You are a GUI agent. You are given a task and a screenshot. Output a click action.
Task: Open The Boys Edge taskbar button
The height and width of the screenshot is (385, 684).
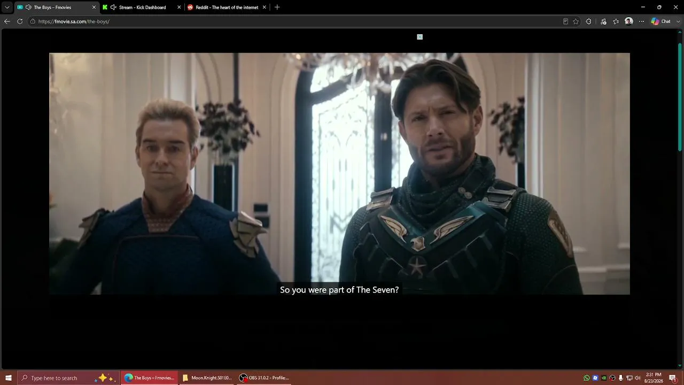(x=149, y=378)
